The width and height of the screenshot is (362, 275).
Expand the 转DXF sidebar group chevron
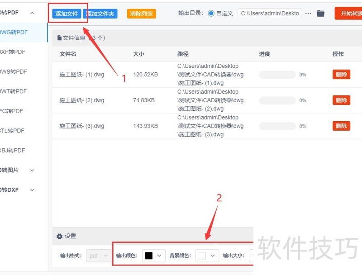[x=32, y=190]
